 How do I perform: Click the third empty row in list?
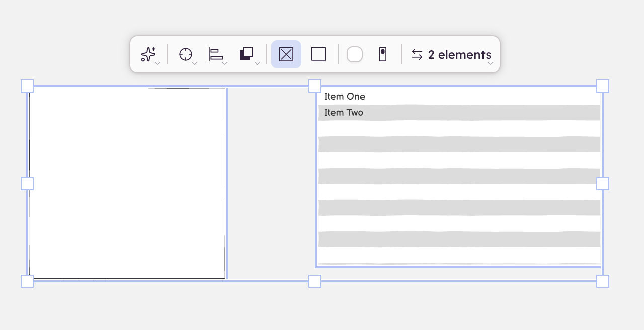click(459, 160)
